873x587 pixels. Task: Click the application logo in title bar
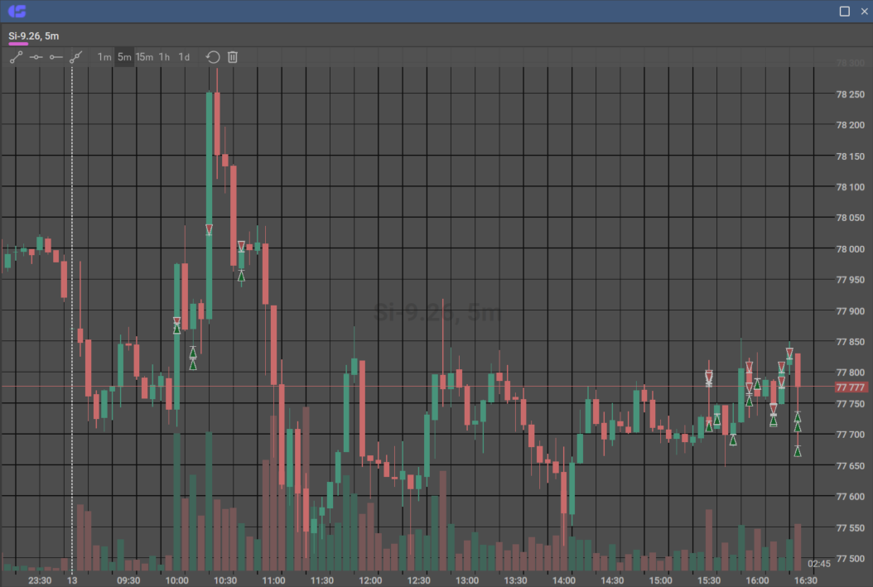point(17,11)
